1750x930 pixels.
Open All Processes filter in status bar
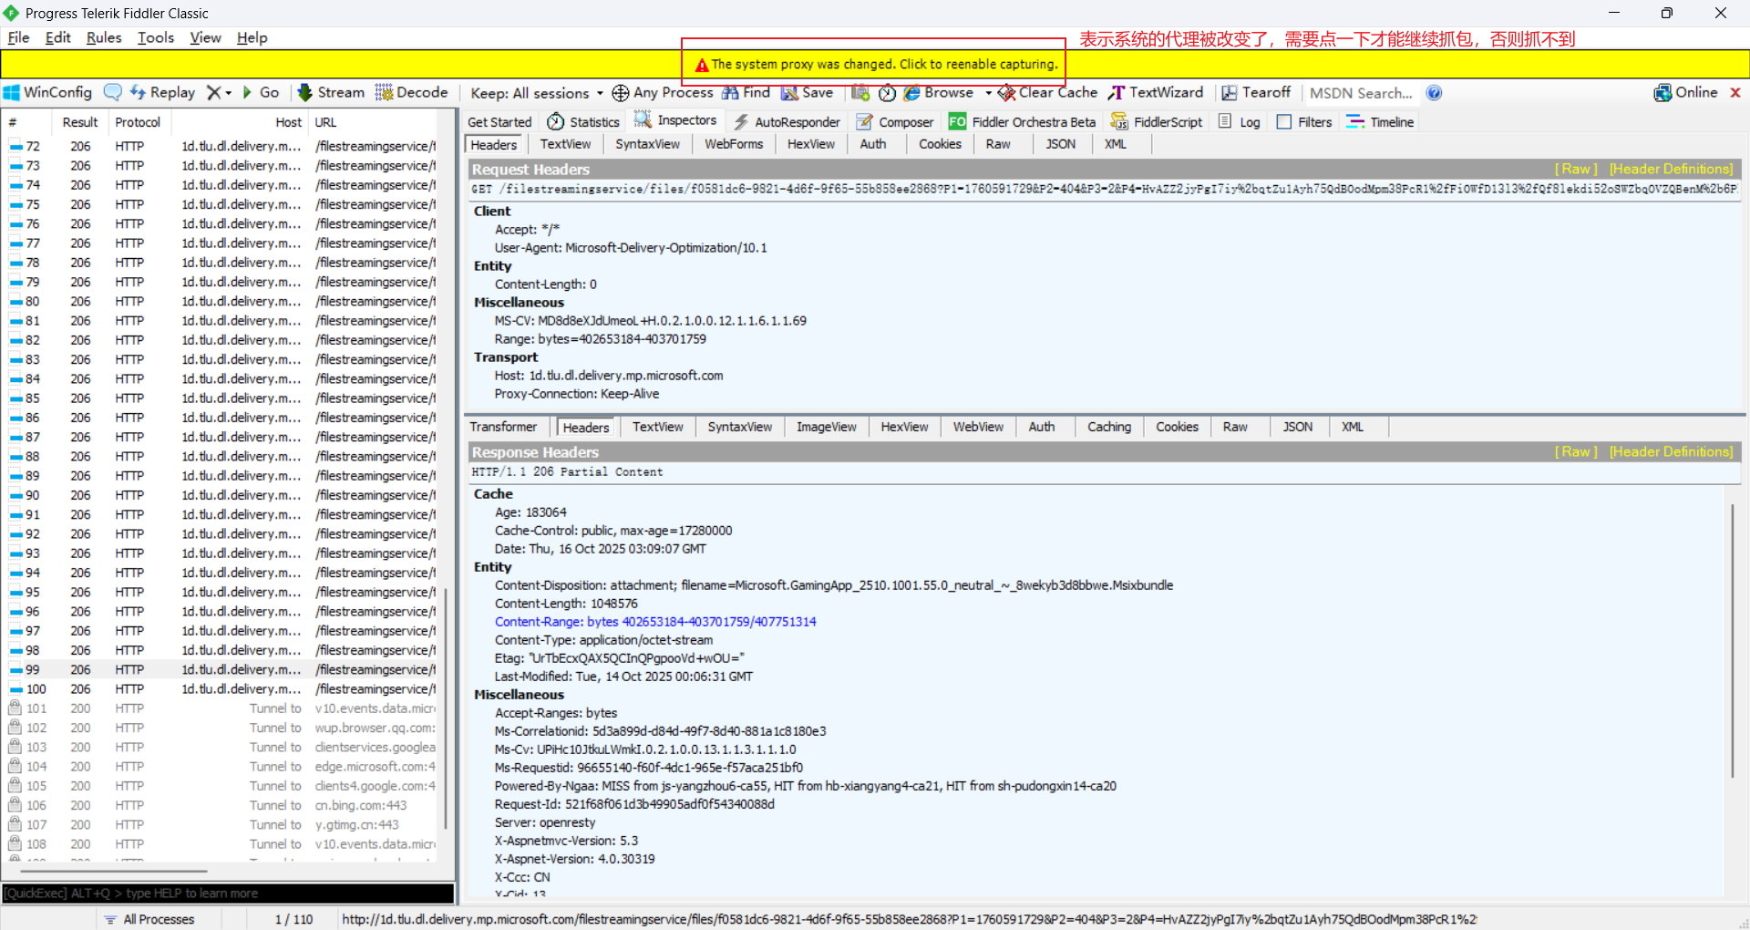[x=149, y=919]
